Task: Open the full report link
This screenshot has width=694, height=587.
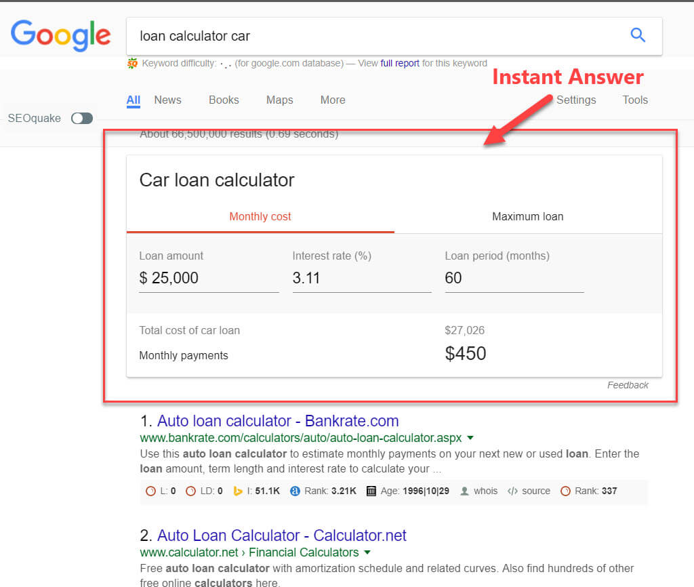Action: click(400, 63)
